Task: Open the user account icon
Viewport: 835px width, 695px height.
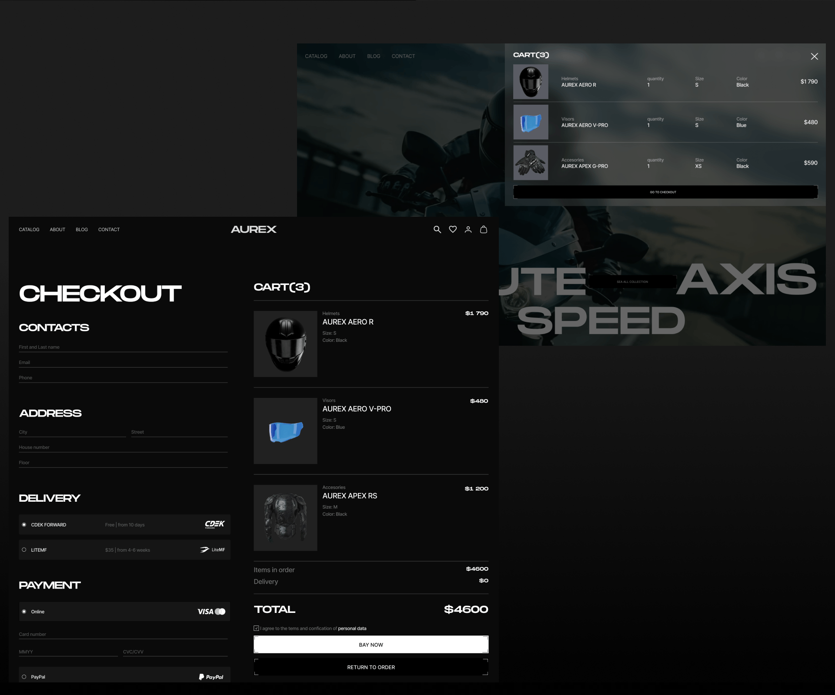Action: (468, 229)
